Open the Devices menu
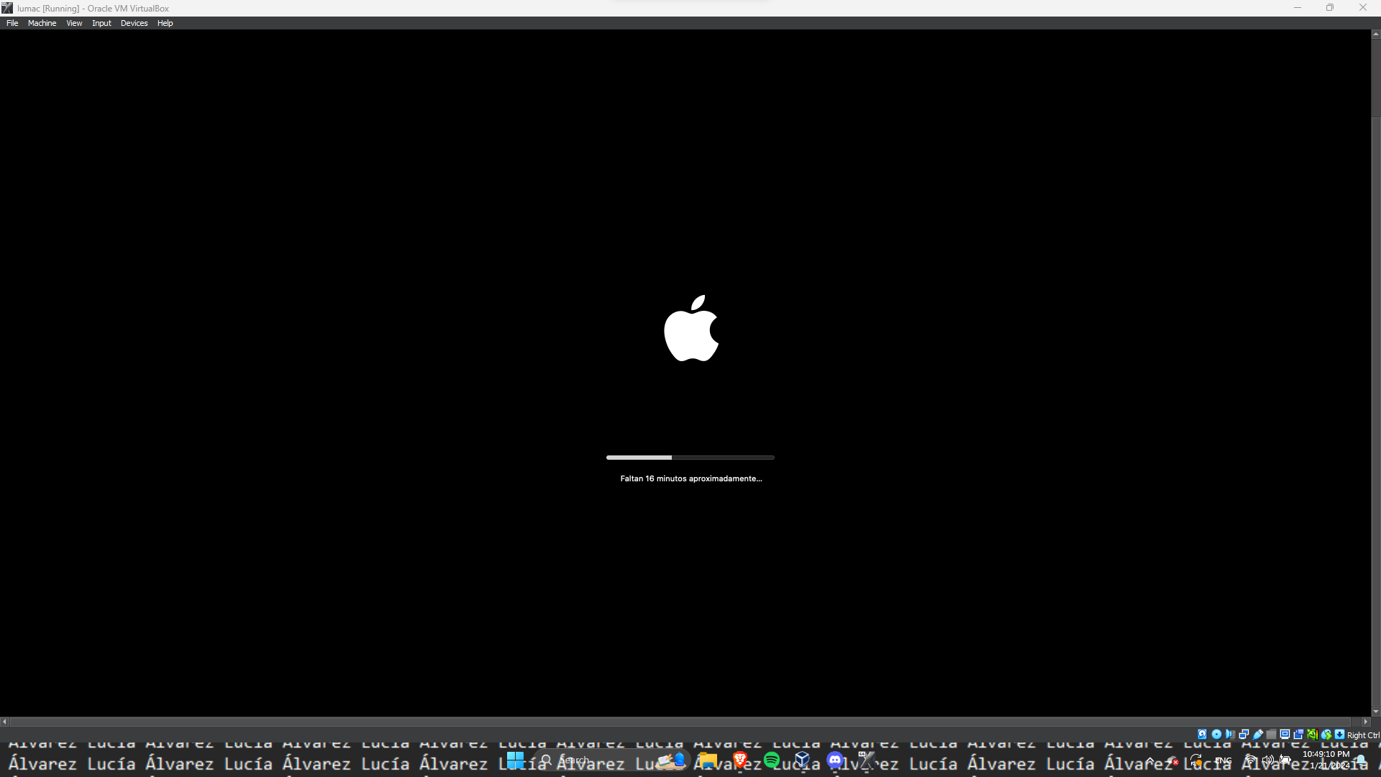1381x777 pixels. tap(134, 23)
